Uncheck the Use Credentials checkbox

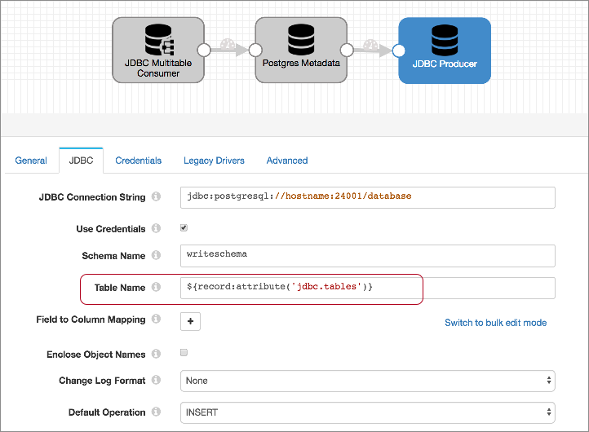pos(184,229)
